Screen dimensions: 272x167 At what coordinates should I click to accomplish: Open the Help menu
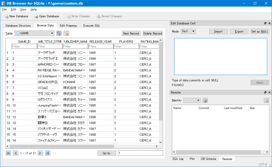coord(34,10)
